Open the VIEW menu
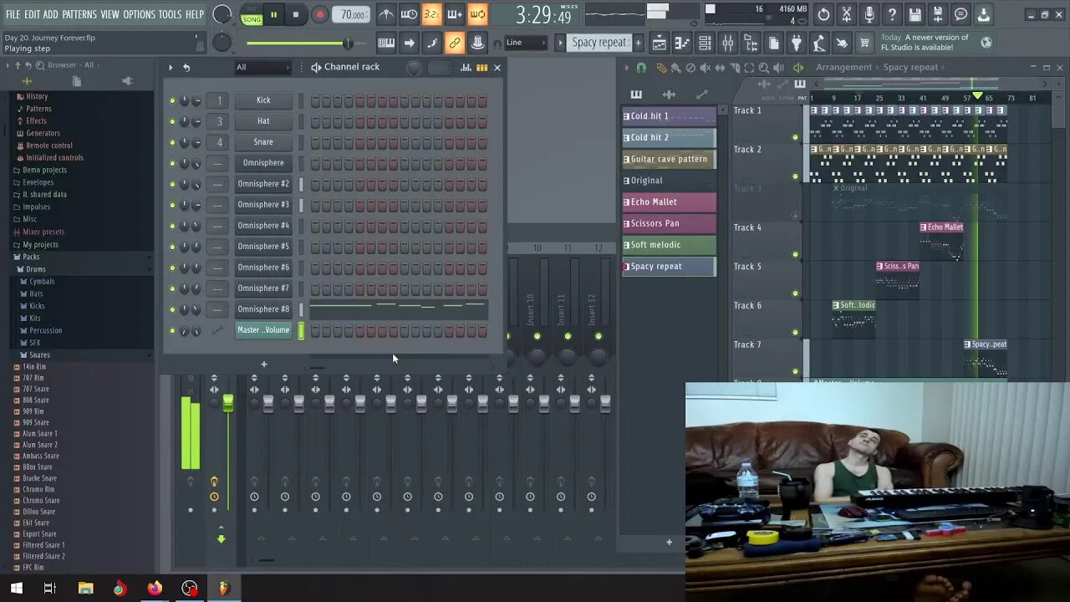Viewport: 1070px width, 602px height. coord(110,14)
